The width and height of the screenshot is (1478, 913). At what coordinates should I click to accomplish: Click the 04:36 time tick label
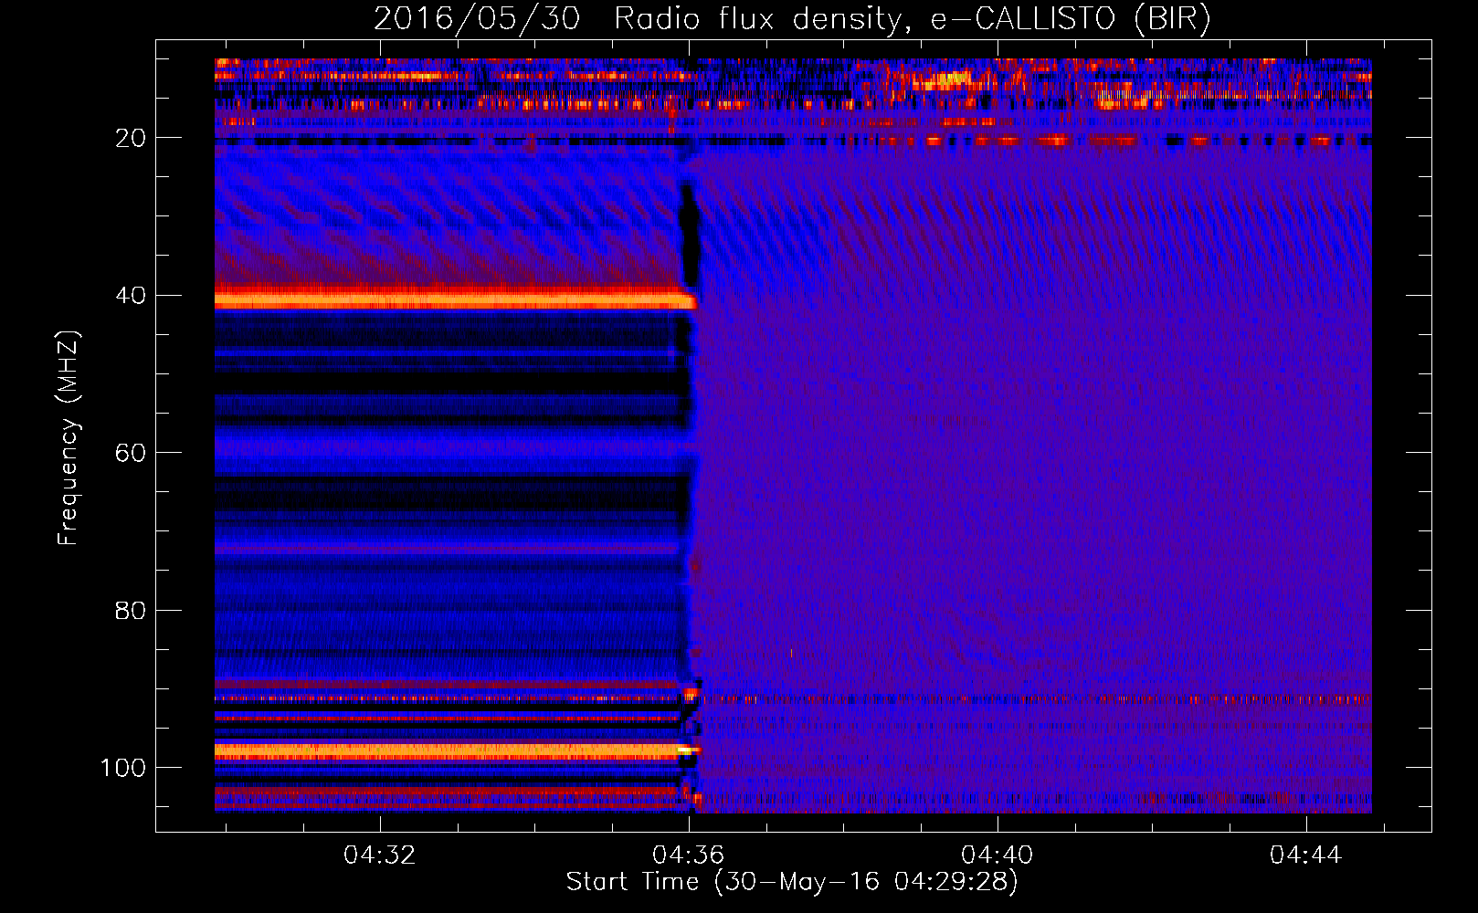688,855
